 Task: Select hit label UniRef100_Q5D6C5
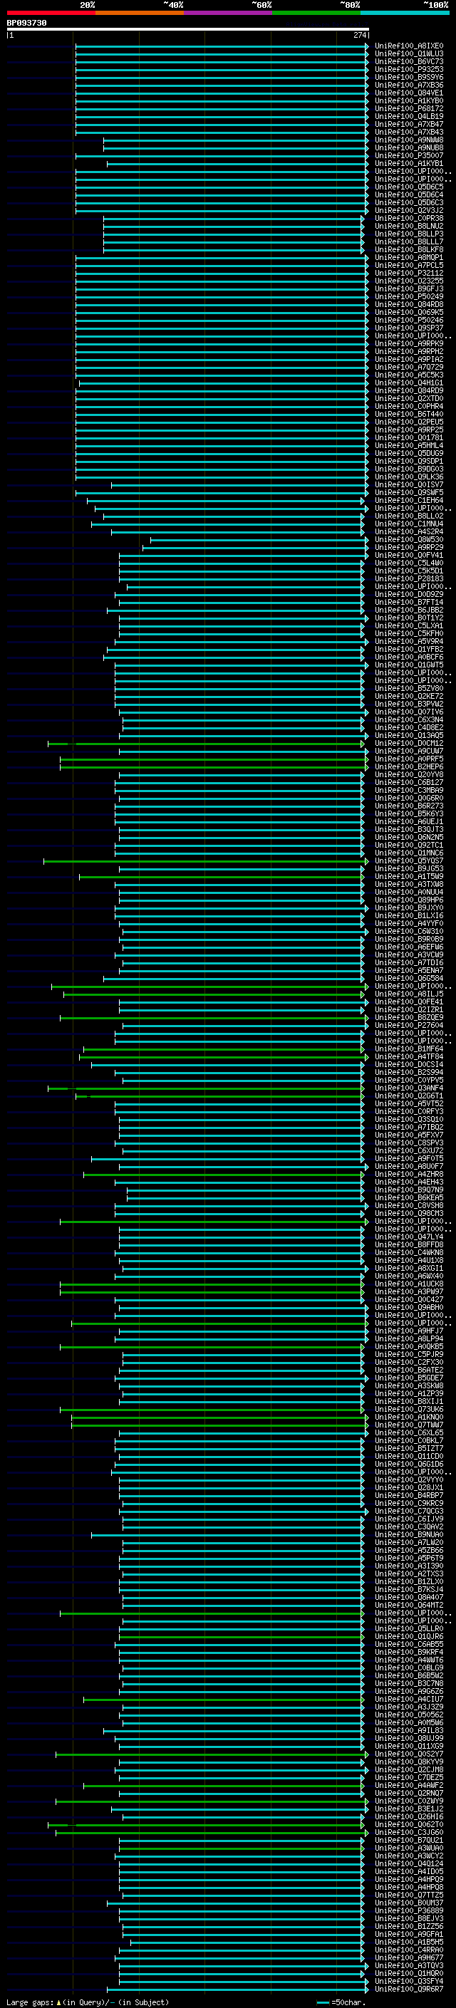pos(409,187)
